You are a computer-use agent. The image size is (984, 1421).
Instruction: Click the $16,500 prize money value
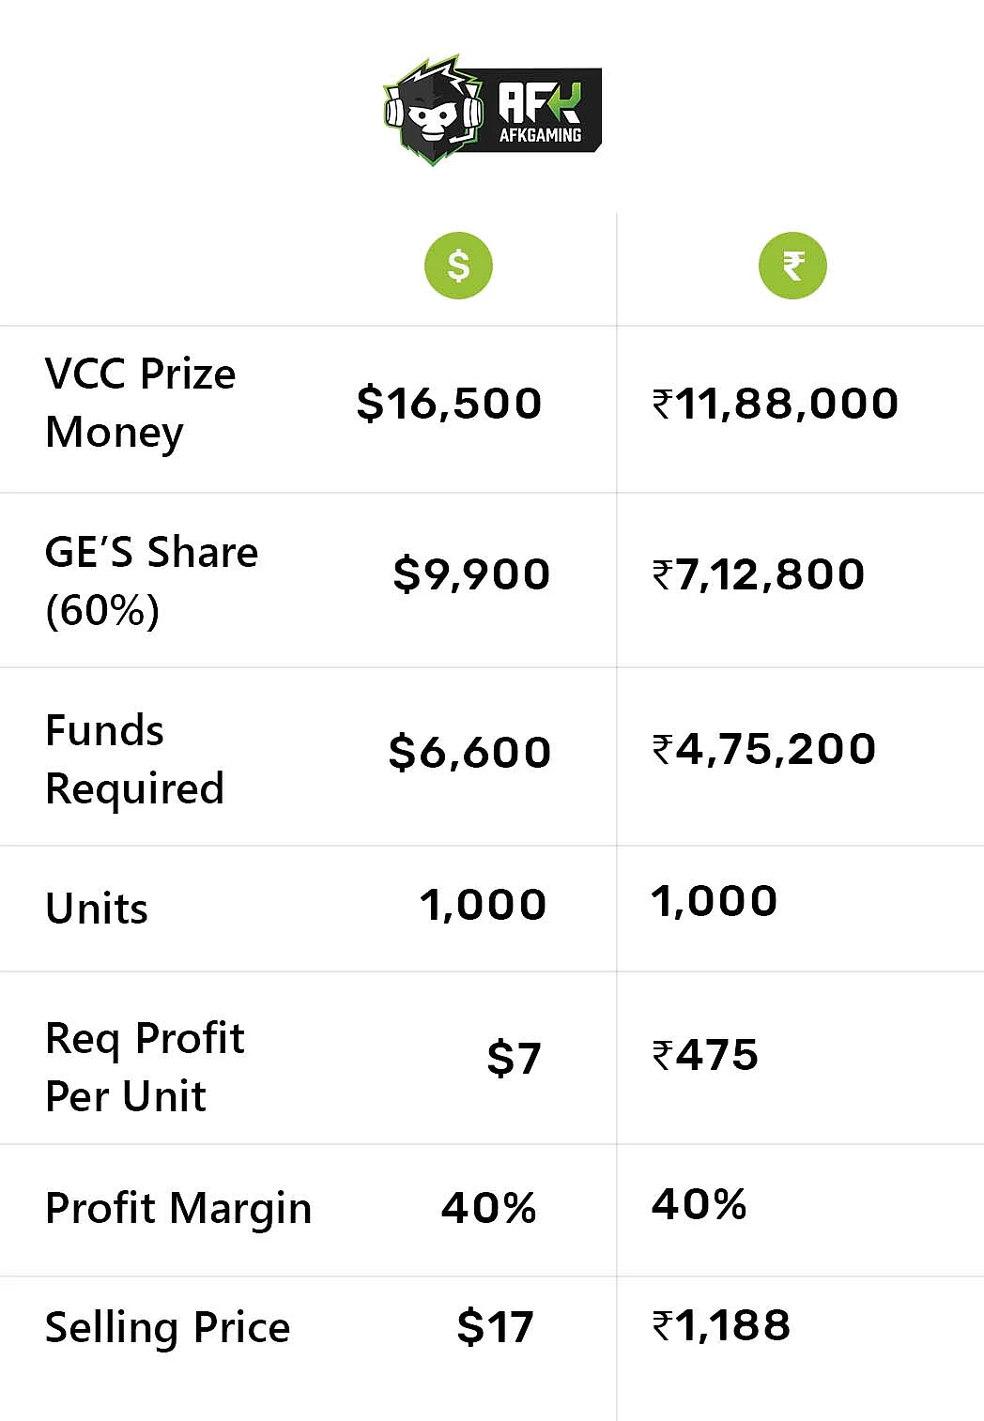450,404
